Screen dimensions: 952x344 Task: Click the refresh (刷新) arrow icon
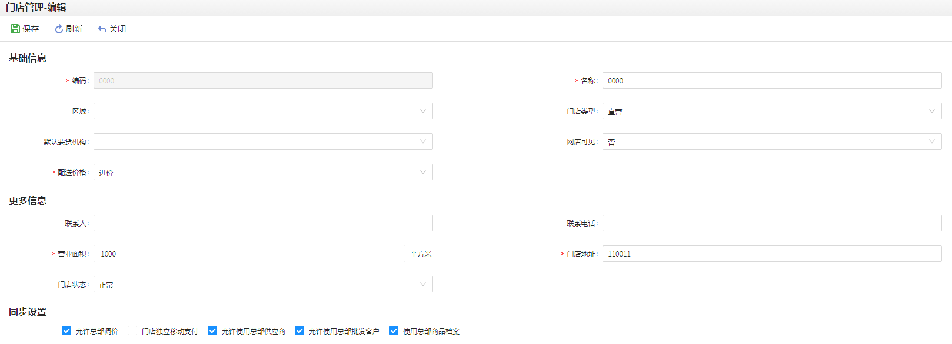coord(59,29)
